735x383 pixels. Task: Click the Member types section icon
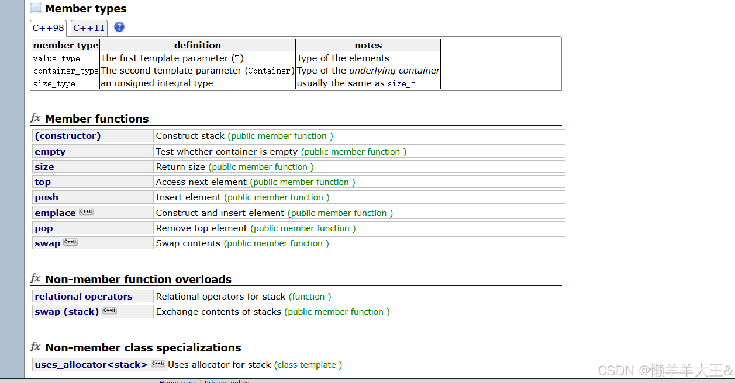click(36, 8)
